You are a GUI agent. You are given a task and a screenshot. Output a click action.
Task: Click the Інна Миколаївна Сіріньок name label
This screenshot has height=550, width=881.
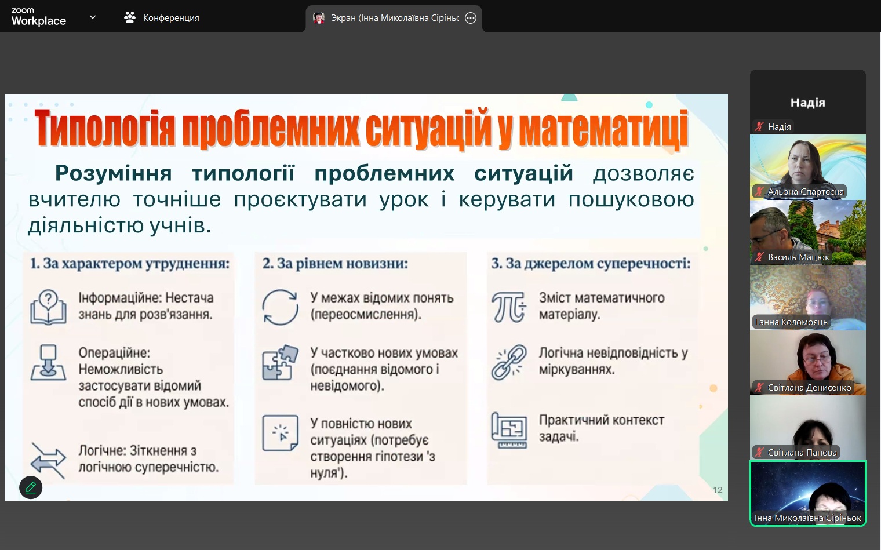pos(807,518)
